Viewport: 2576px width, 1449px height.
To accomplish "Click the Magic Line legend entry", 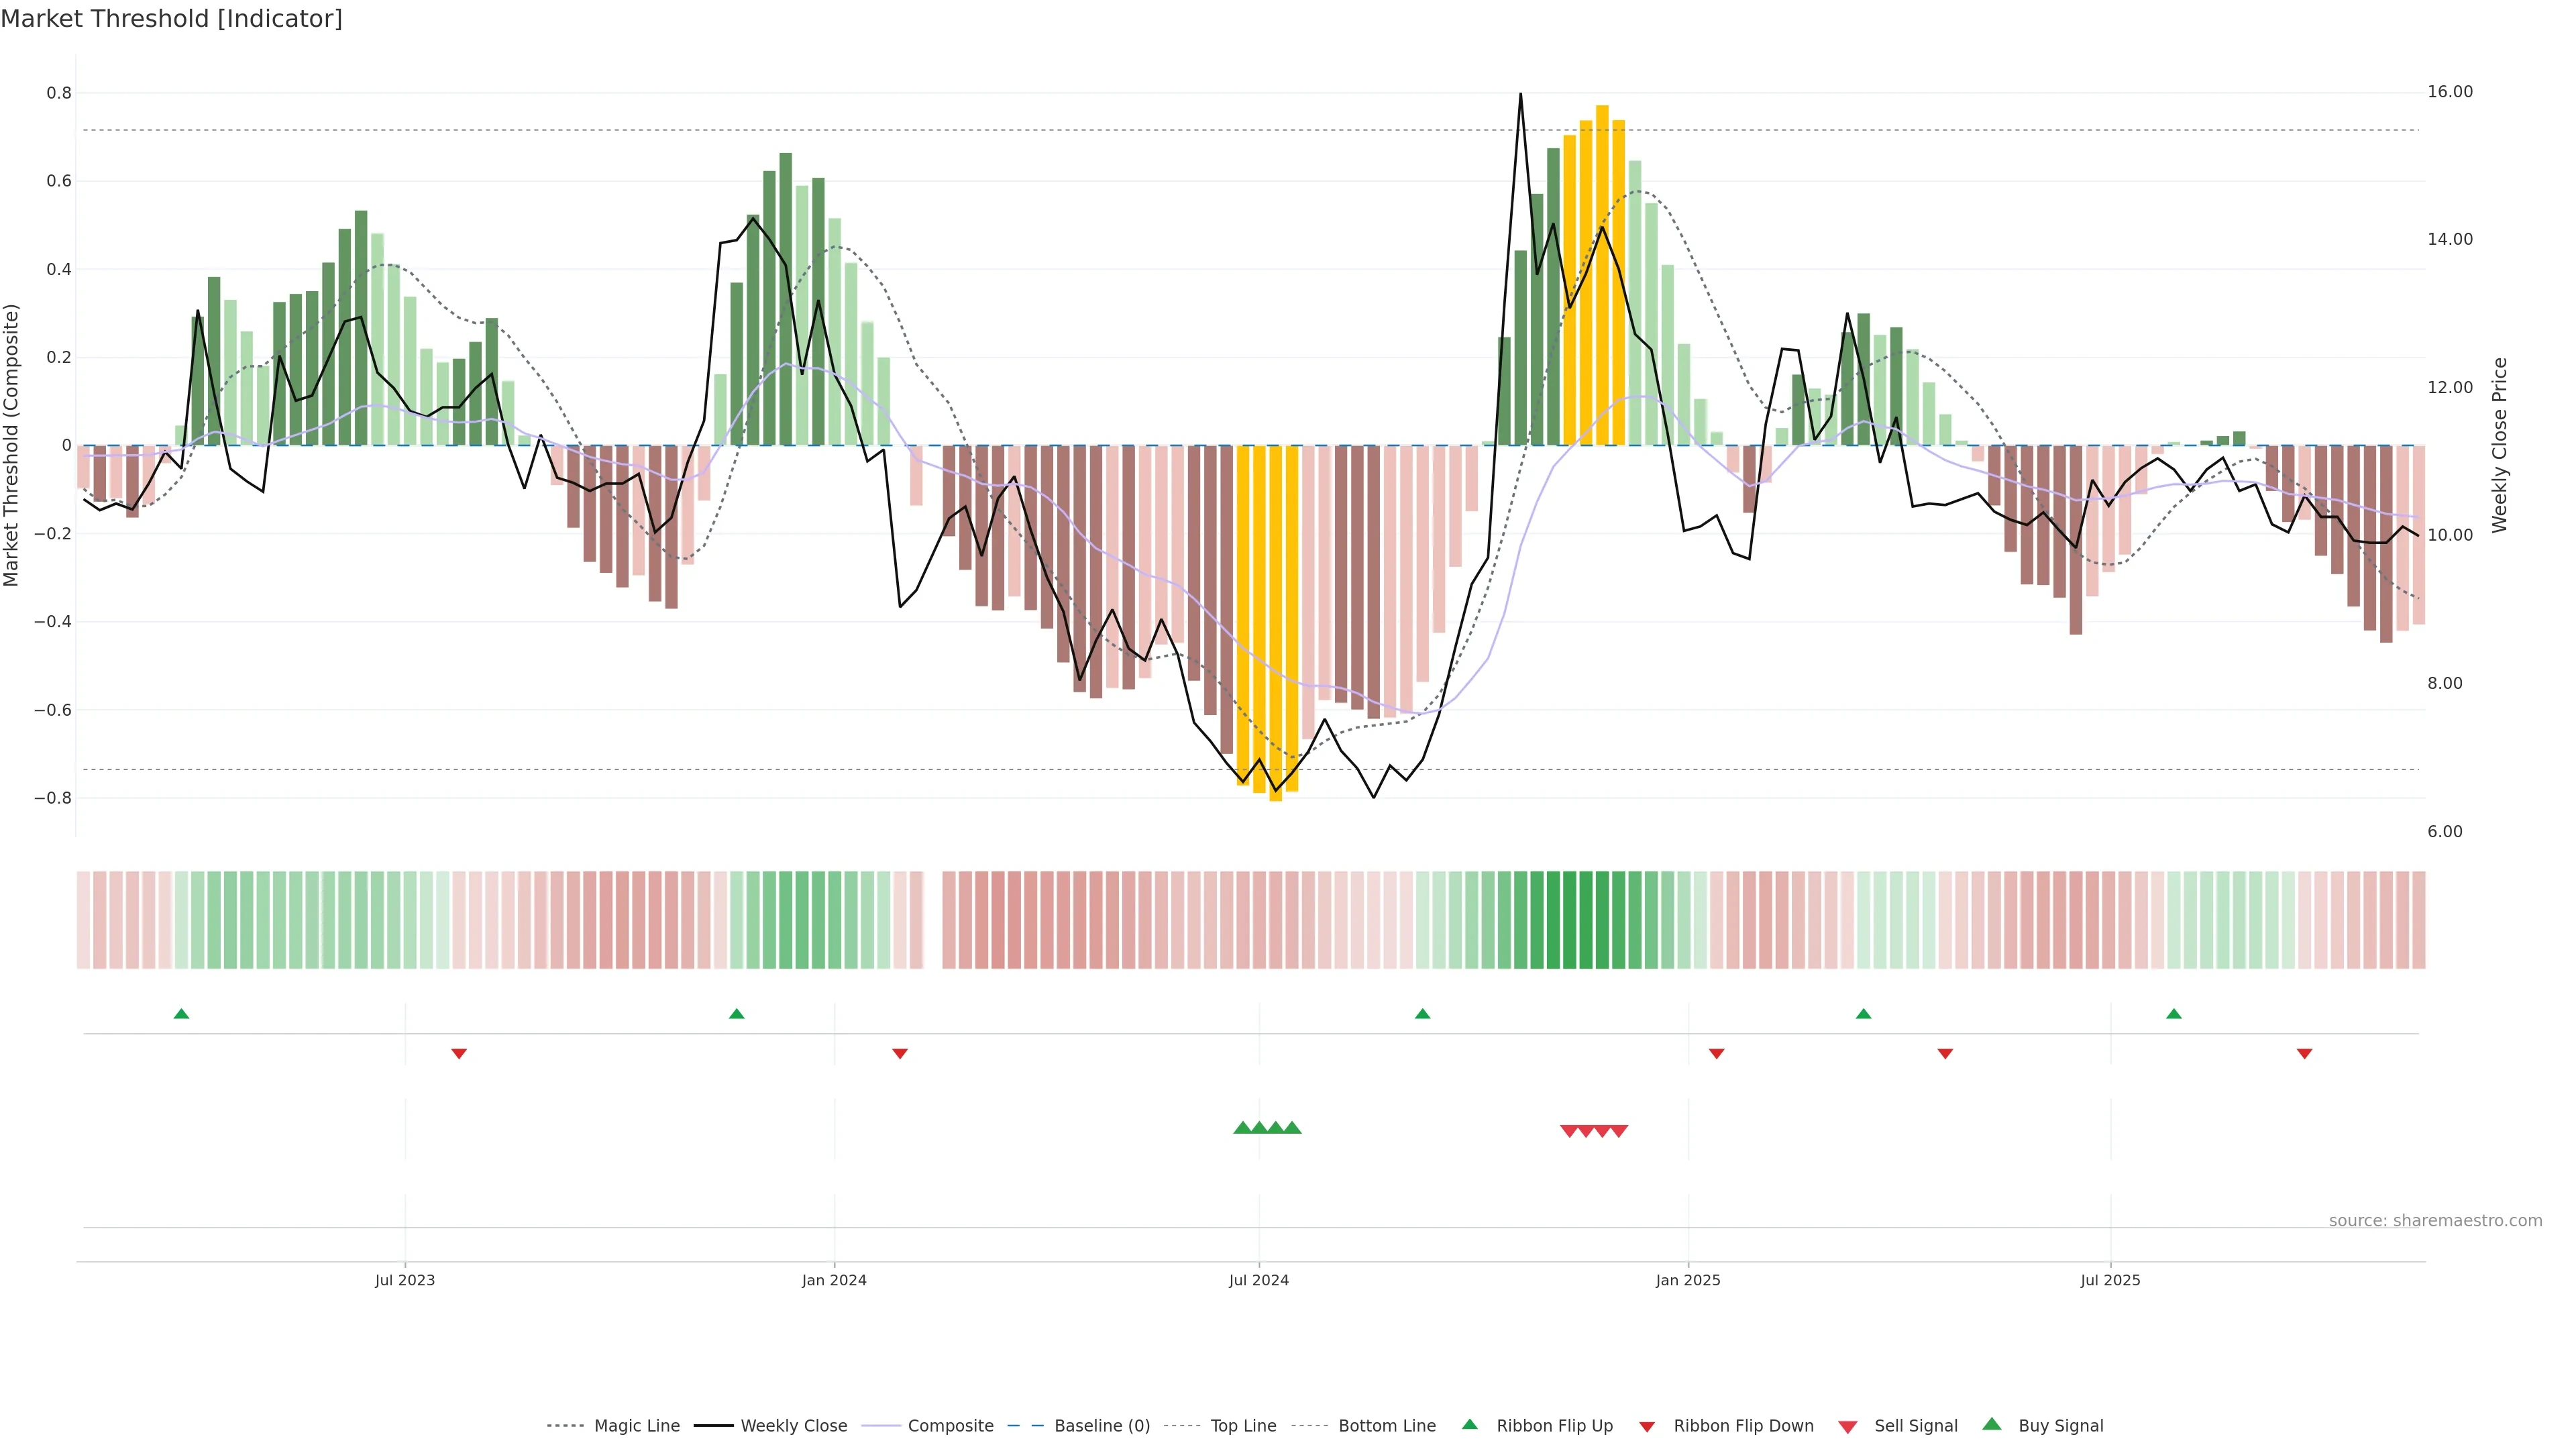I will point(636,1425).
